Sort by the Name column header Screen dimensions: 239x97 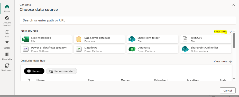coord(41,80)
